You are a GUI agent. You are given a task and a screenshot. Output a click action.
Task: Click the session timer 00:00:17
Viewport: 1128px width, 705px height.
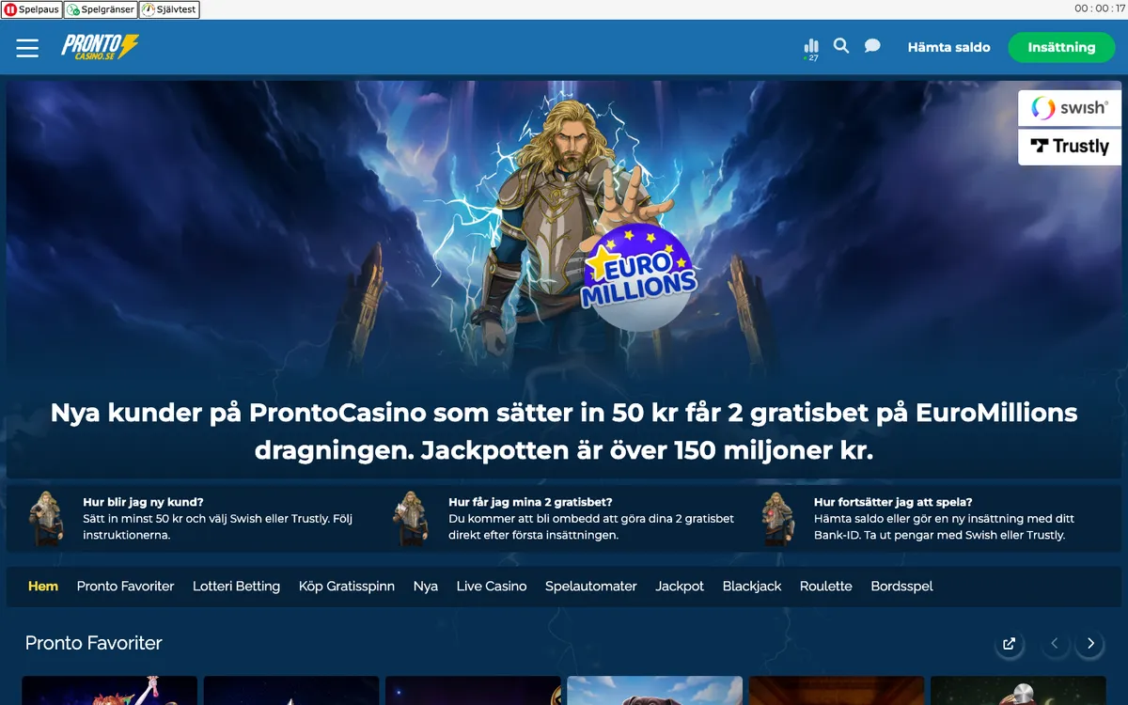point(1100,8)
